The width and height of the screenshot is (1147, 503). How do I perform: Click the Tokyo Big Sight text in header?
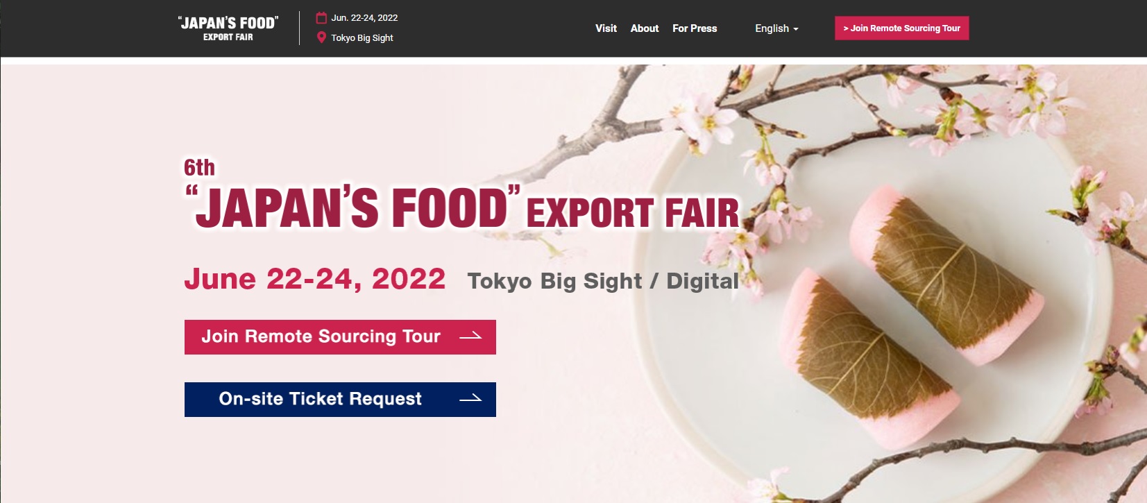tap(362, 38)
